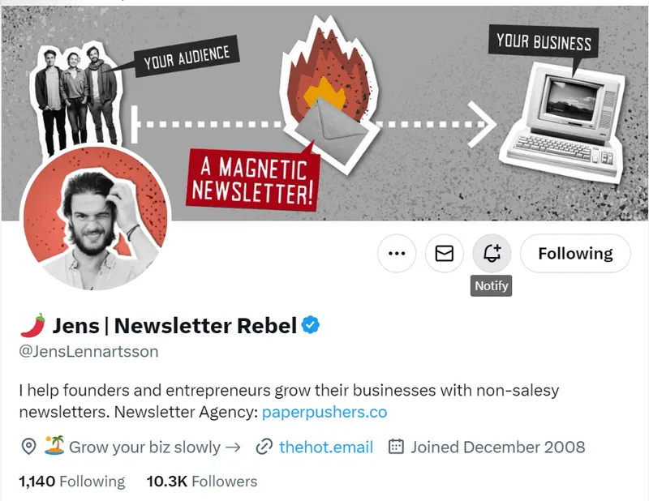Viewport: 649px width, 501px height.
Task: View the 1,140 Following list
Action: (x=72, y=482)
